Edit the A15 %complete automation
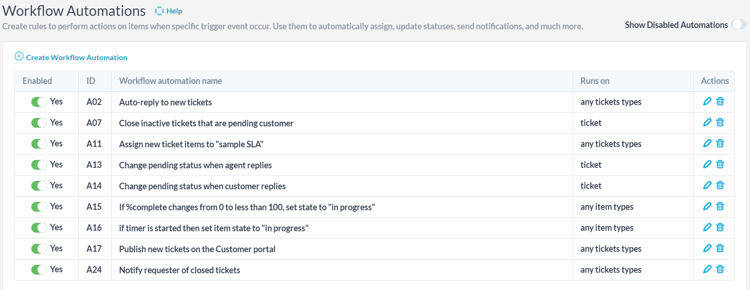The image size is (750, 290). point(708,206)
